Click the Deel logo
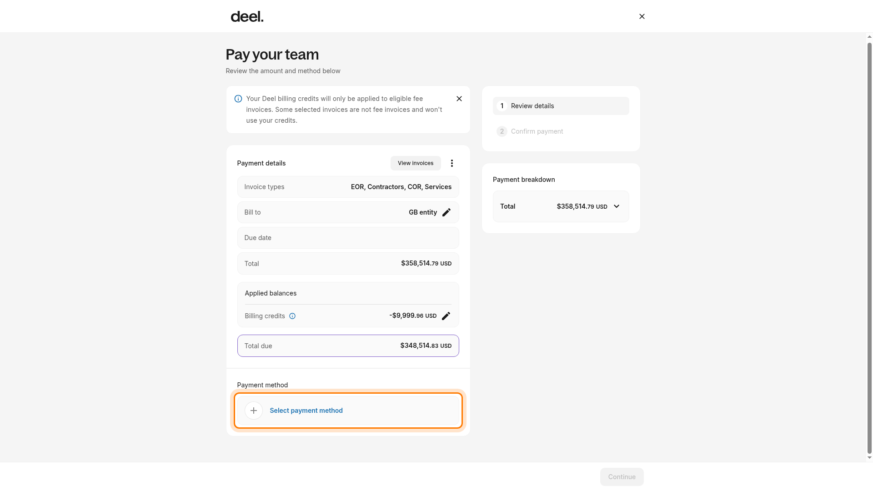Viewport: 873px width, 491px height. coord(247,17)
